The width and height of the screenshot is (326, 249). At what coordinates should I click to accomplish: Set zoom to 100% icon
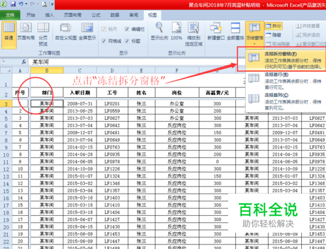click(x=176, y=31)
